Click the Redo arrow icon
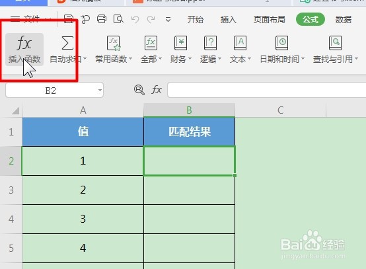The width and height of the screenshot is (366, 269). point(151,19)
